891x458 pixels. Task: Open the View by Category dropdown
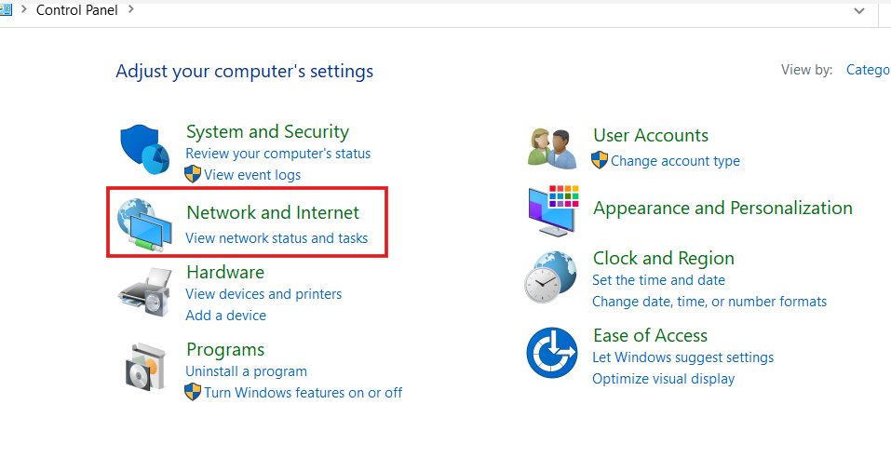(869, 70)
